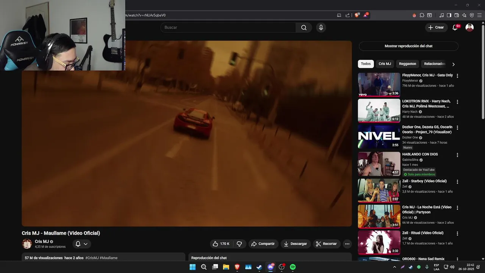Image resolution: width=485 pixels, height=273 pixels.
Task: Click the install/cast screen icon in address bar
Action: pos(339,15)
